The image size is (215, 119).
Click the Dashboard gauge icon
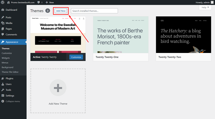pyautogui.click(x=3, y=10)
